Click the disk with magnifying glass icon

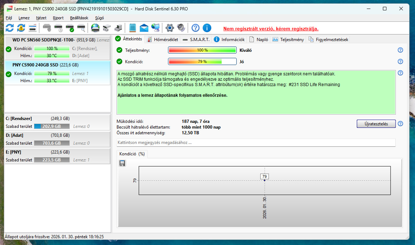[x=81, y=28]
